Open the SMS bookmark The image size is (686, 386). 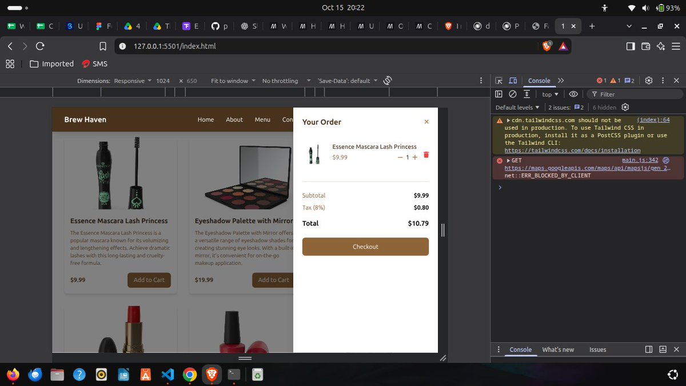tap(94, 63)
